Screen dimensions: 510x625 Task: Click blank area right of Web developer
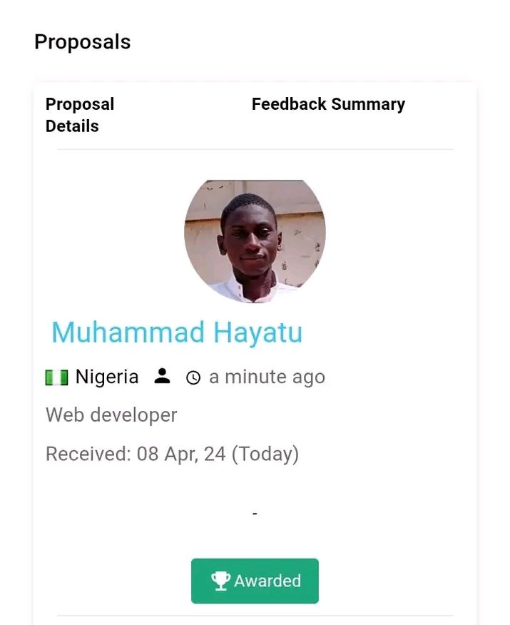pos(321,415)
